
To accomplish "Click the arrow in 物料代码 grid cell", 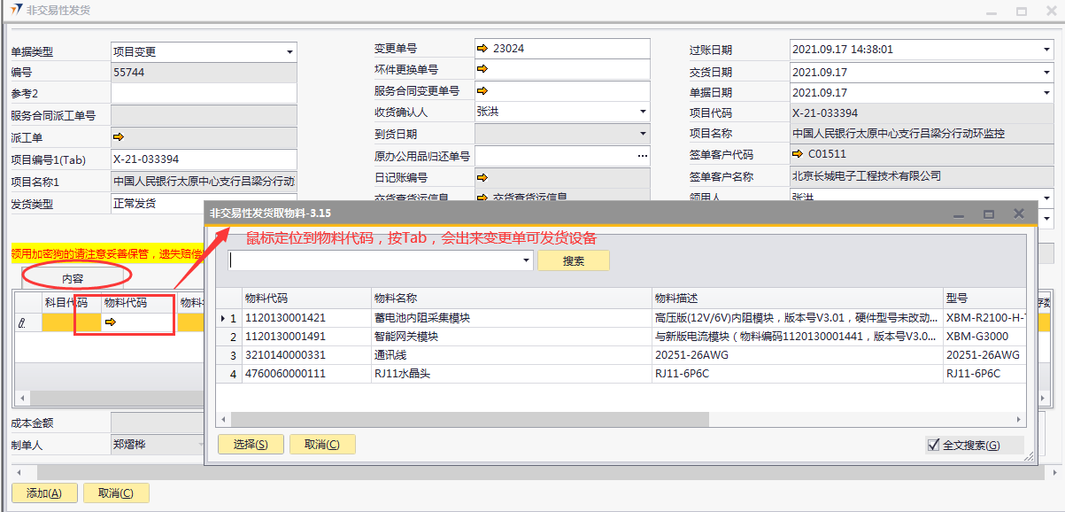I will [111, 322].
